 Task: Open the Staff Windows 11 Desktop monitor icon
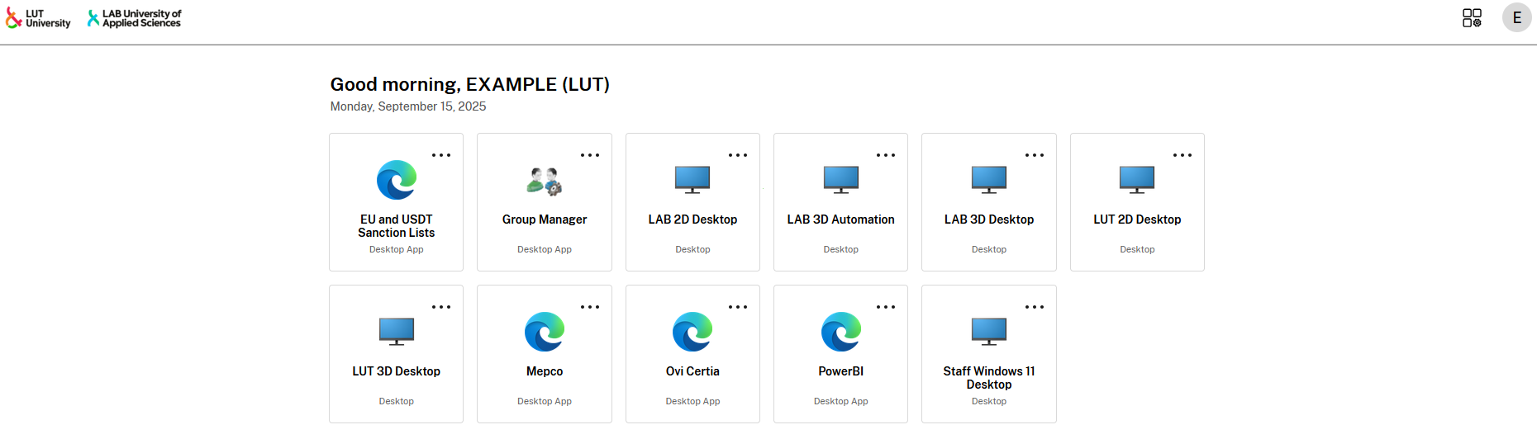pos(989,332)
